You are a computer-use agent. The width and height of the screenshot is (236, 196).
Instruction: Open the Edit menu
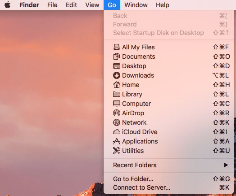click(x=71, y=5)
